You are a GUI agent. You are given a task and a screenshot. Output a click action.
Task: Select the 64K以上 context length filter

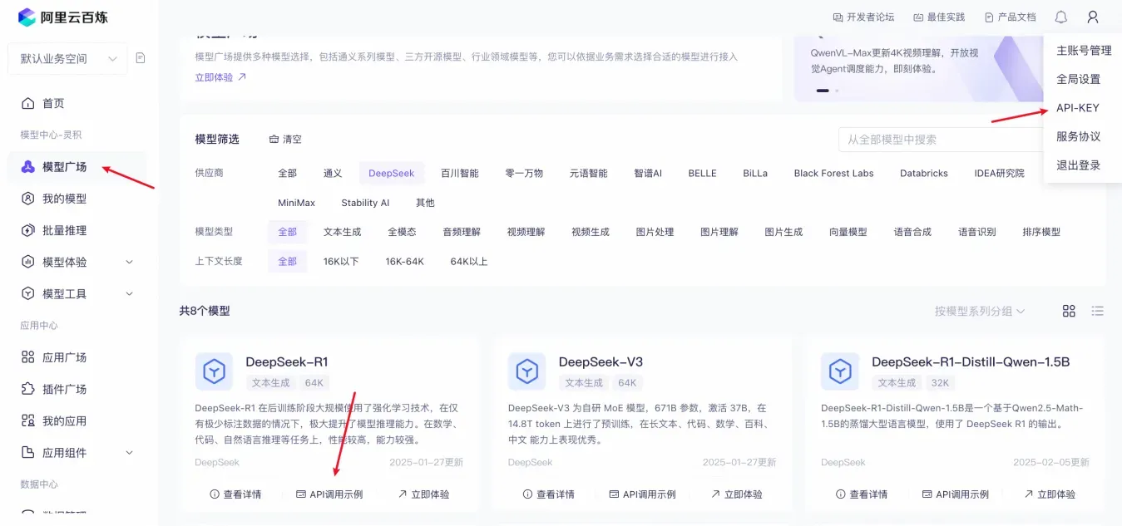pyautogui.click(x=469, y=261)
